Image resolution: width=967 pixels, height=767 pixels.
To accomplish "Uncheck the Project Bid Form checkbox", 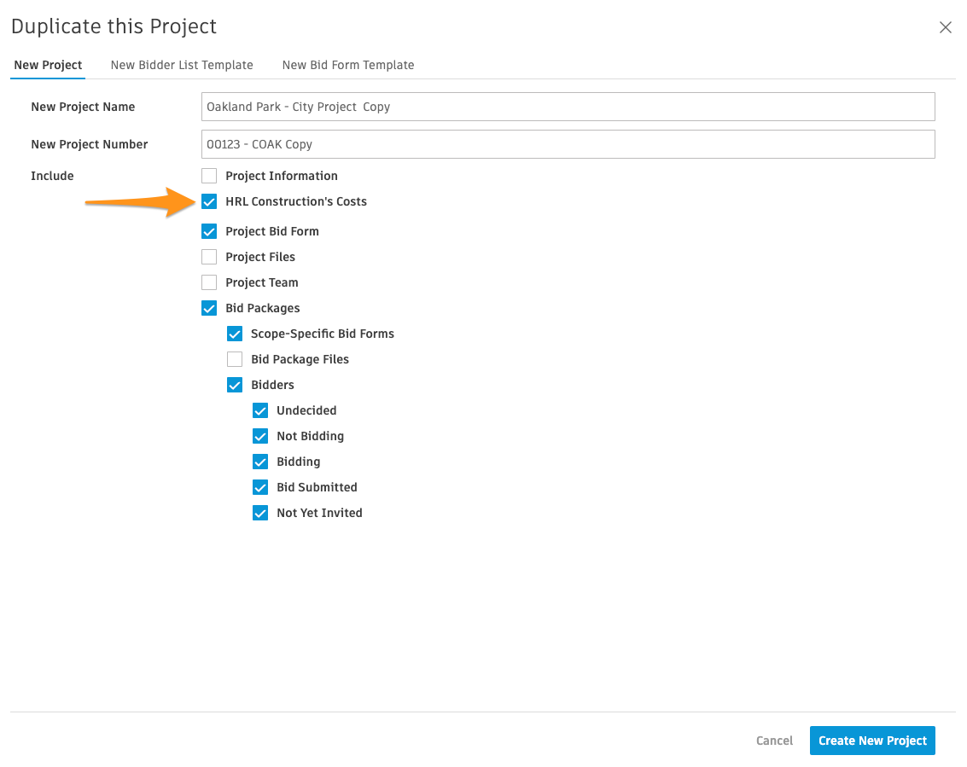I will coord(209,231).
